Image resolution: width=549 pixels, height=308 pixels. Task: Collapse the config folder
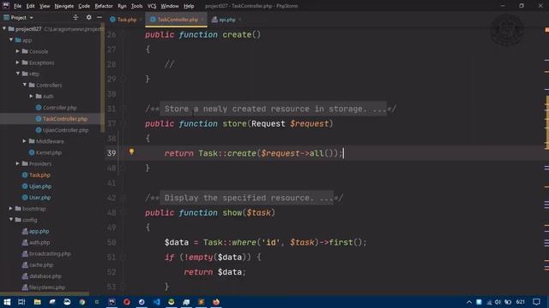(11, 220)
